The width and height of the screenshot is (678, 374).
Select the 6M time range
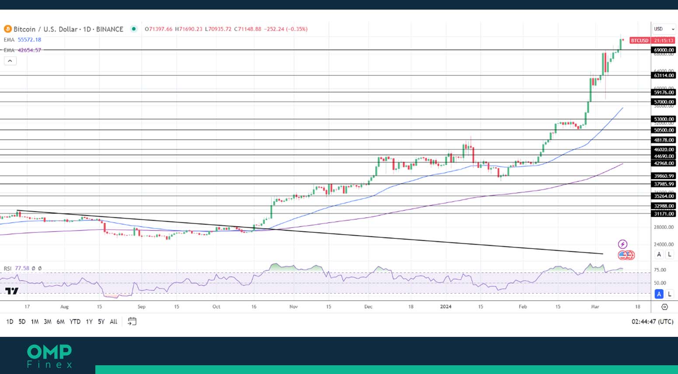60,322
